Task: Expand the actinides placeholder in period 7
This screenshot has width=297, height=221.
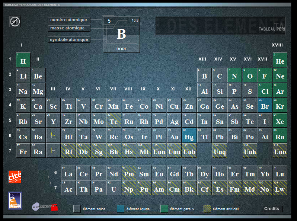Action: (x=53, y=151)
